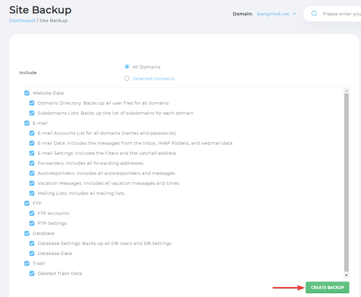Toggle E-mail Accounts List checkbox
This screenshot has width=361, height=297.
coord(32,133)
